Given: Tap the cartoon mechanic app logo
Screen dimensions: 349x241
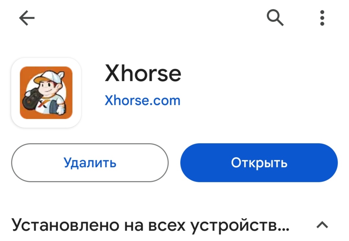Looking at the screenshot, I should 46,93.
